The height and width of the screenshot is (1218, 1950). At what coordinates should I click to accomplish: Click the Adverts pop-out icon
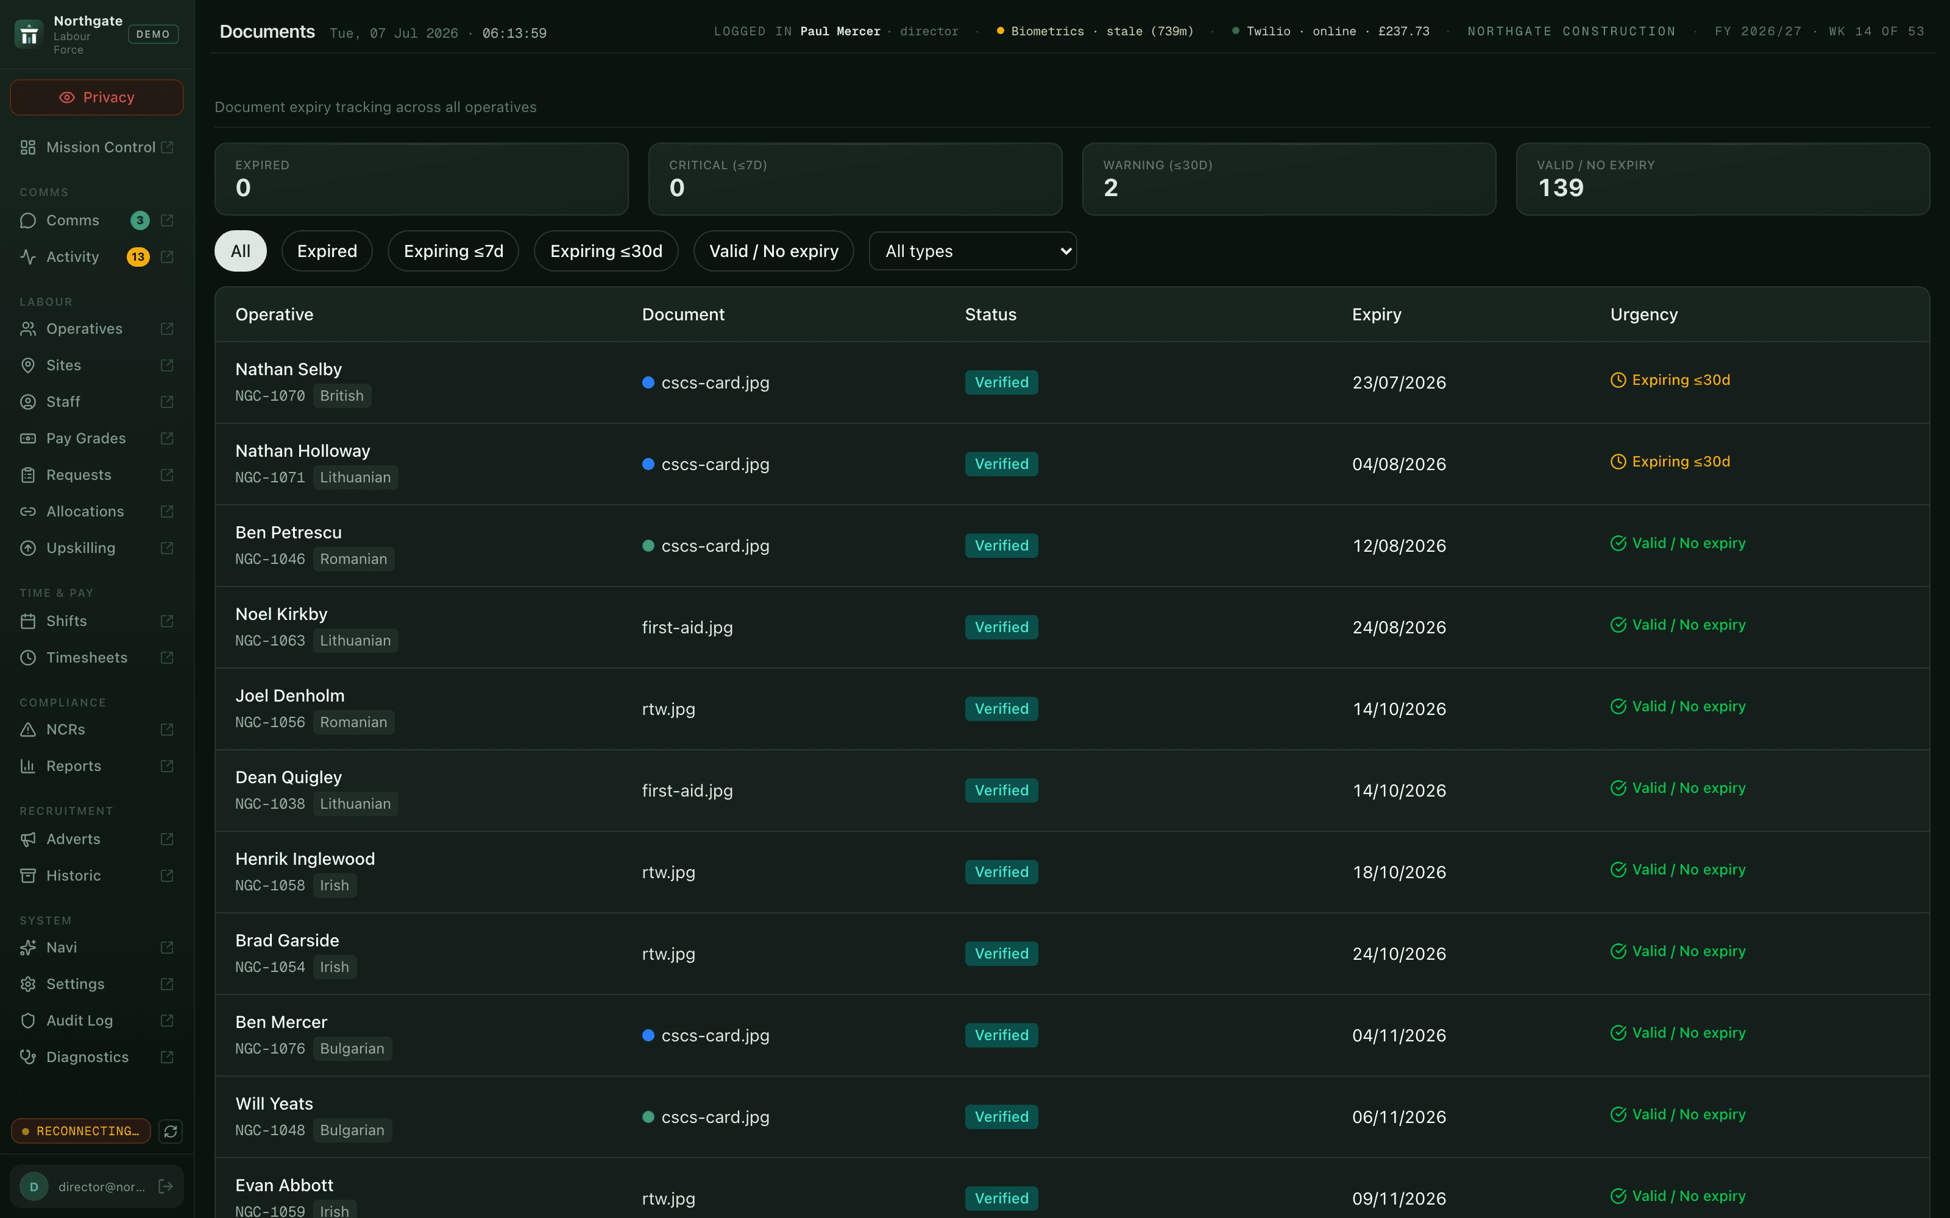click(x=167, y=839)
